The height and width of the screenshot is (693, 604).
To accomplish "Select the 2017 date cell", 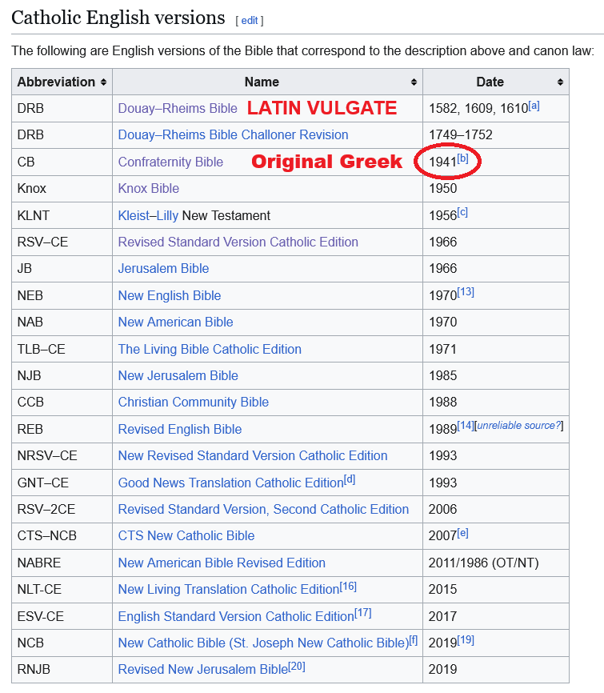I will tap(496, 616).
